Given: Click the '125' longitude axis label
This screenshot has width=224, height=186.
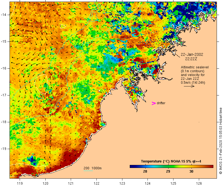Looking at the screenshot, I should tap(173, 183).
